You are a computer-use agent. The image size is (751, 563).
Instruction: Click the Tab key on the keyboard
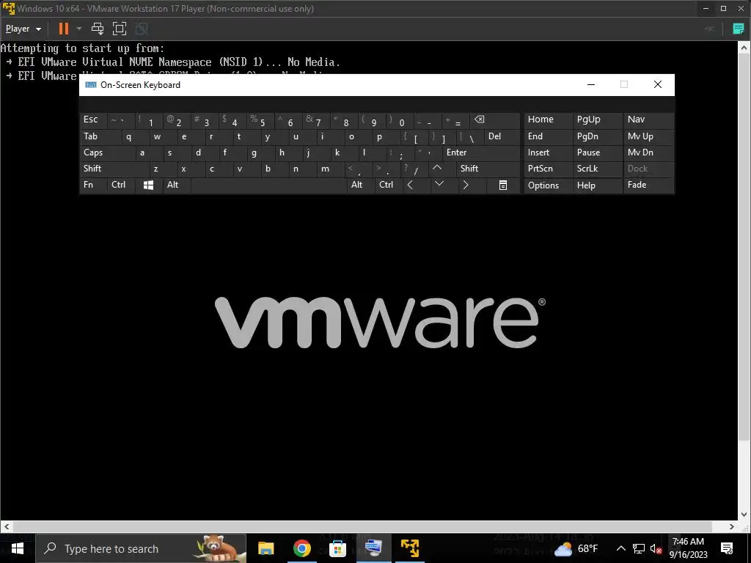pos(100,136)
